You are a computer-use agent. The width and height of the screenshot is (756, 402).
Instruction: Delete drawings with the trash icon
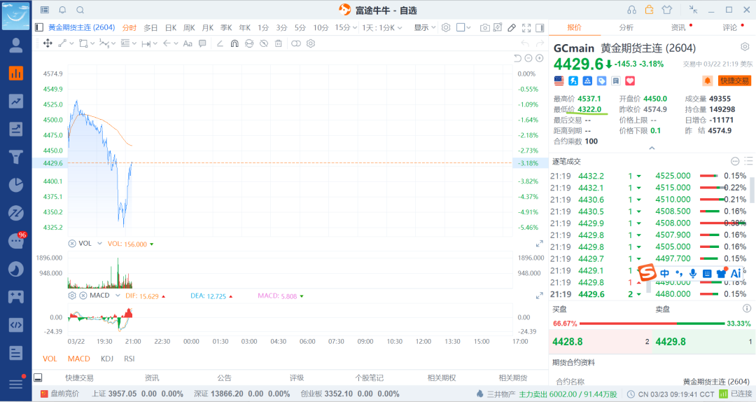(x=278, y=43)
